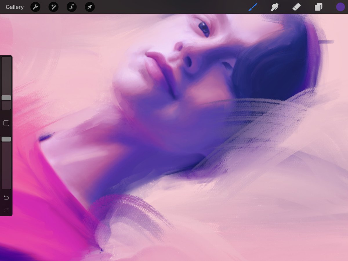Viewport: 348px width, 261px height.
Task: Open the purple active color picker
Action: (340, 7)
